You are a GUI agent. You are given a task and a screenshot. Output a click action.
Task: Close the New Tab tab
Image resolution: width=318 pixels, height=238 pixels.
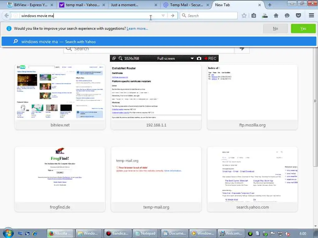coord(260,5)
